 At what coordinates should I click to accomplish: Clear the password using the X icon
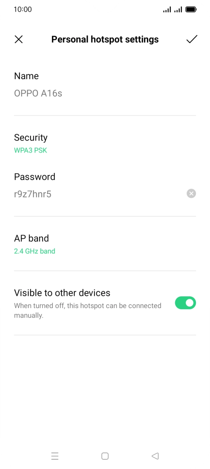coord(191,194)
